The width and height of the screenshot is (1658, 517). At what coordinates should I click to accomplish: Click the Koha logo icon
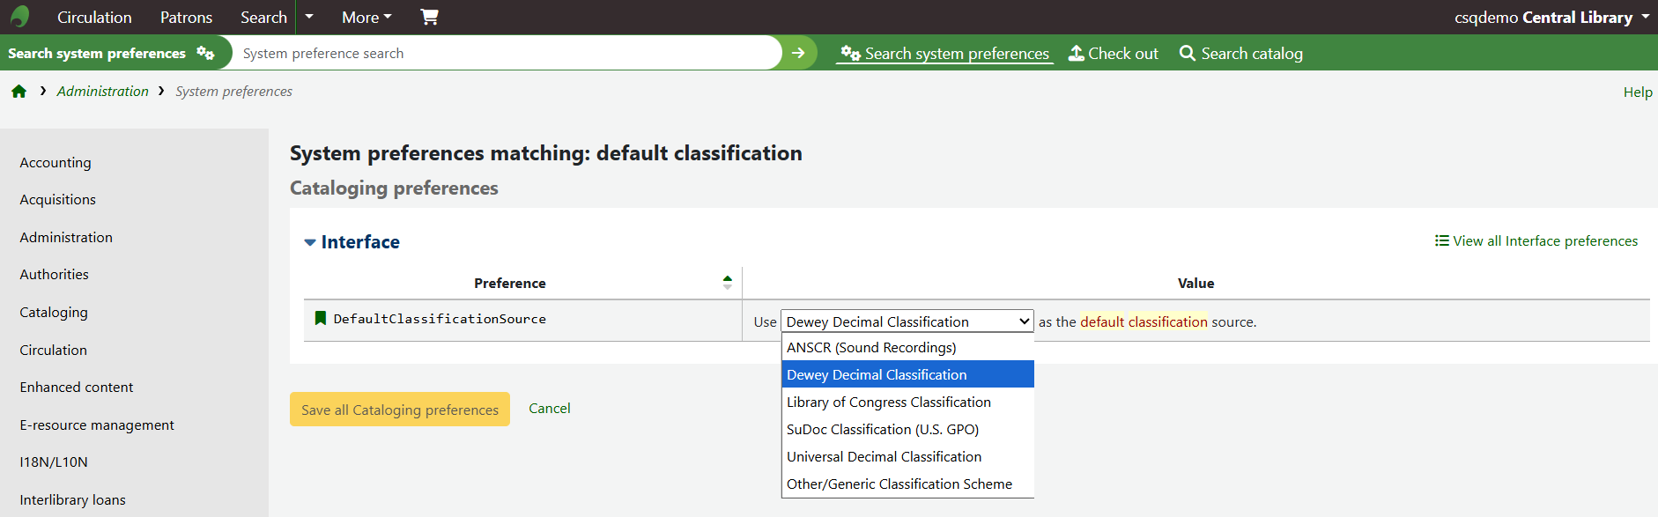19,17
